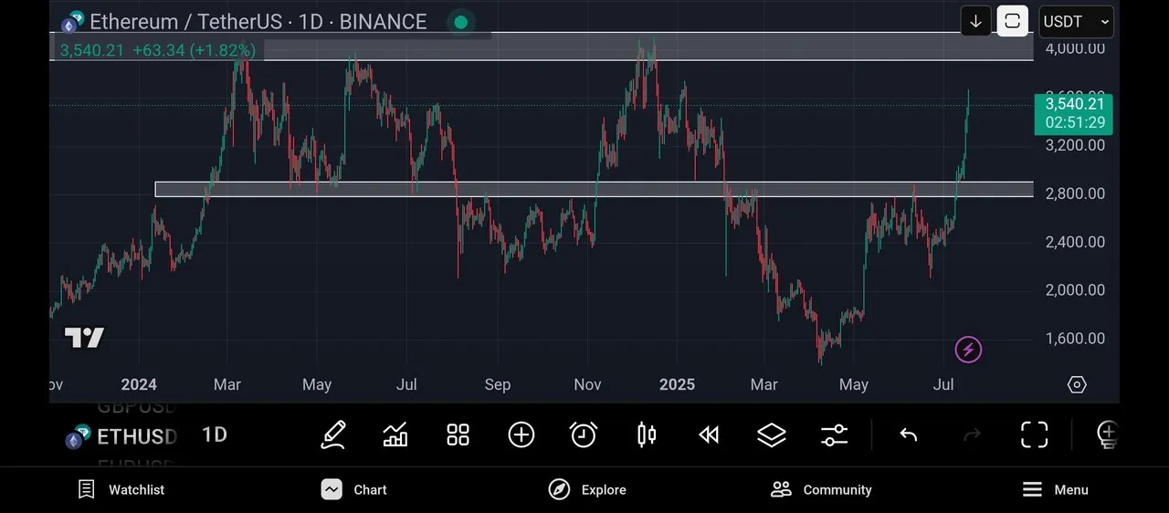Change the 1D timeframe interval
Image resolution: width=1169 pixels, height=513 pixels.
pyautogui.click(x=215, y=434)
